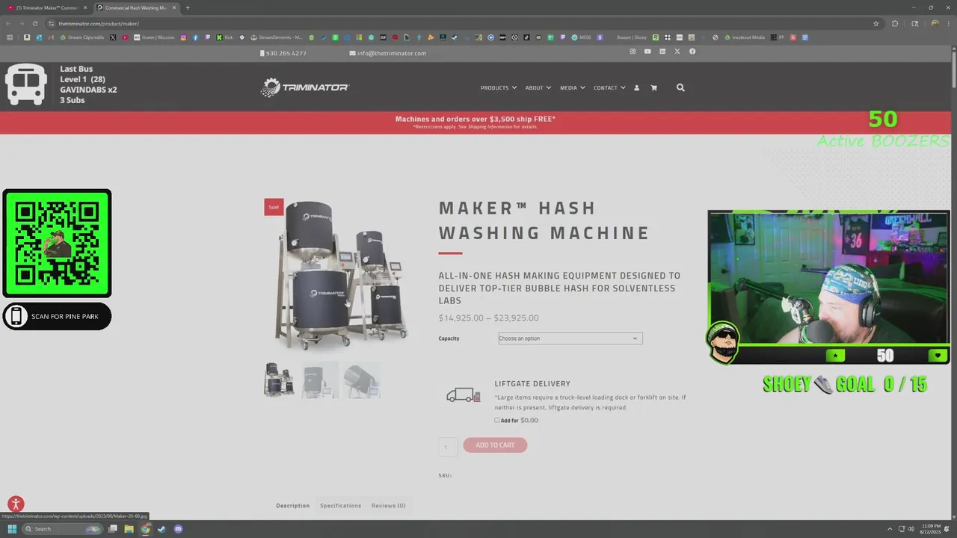Open Chrome three-dot menu
Viewport: 957px width, 538px height.
(950, 23)
